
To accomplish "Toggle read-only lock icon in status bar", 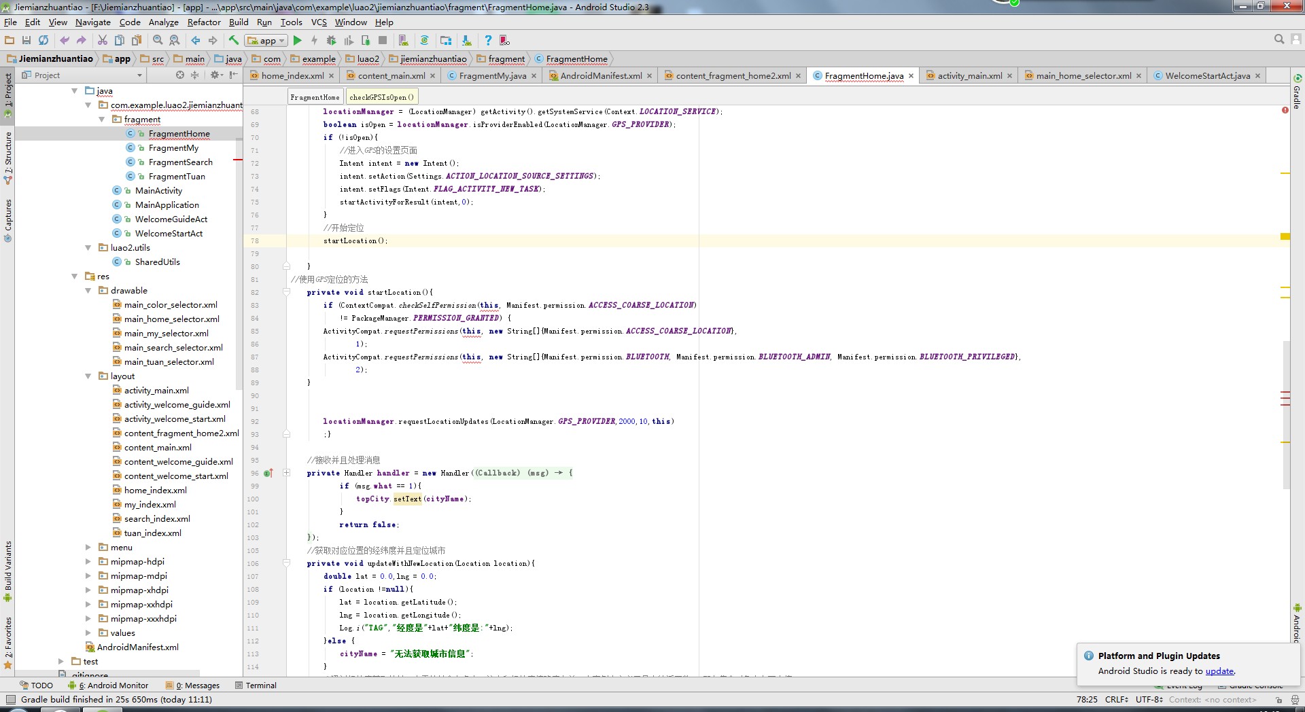I will pyautogui.click(x=1278, y=700).
